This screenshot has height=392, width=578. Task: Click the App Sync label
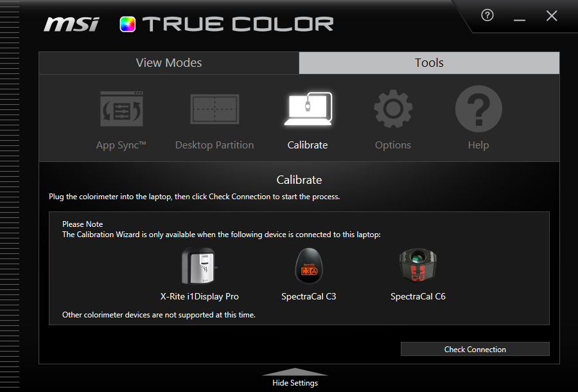pyautogui.click(x=121, y=145)
